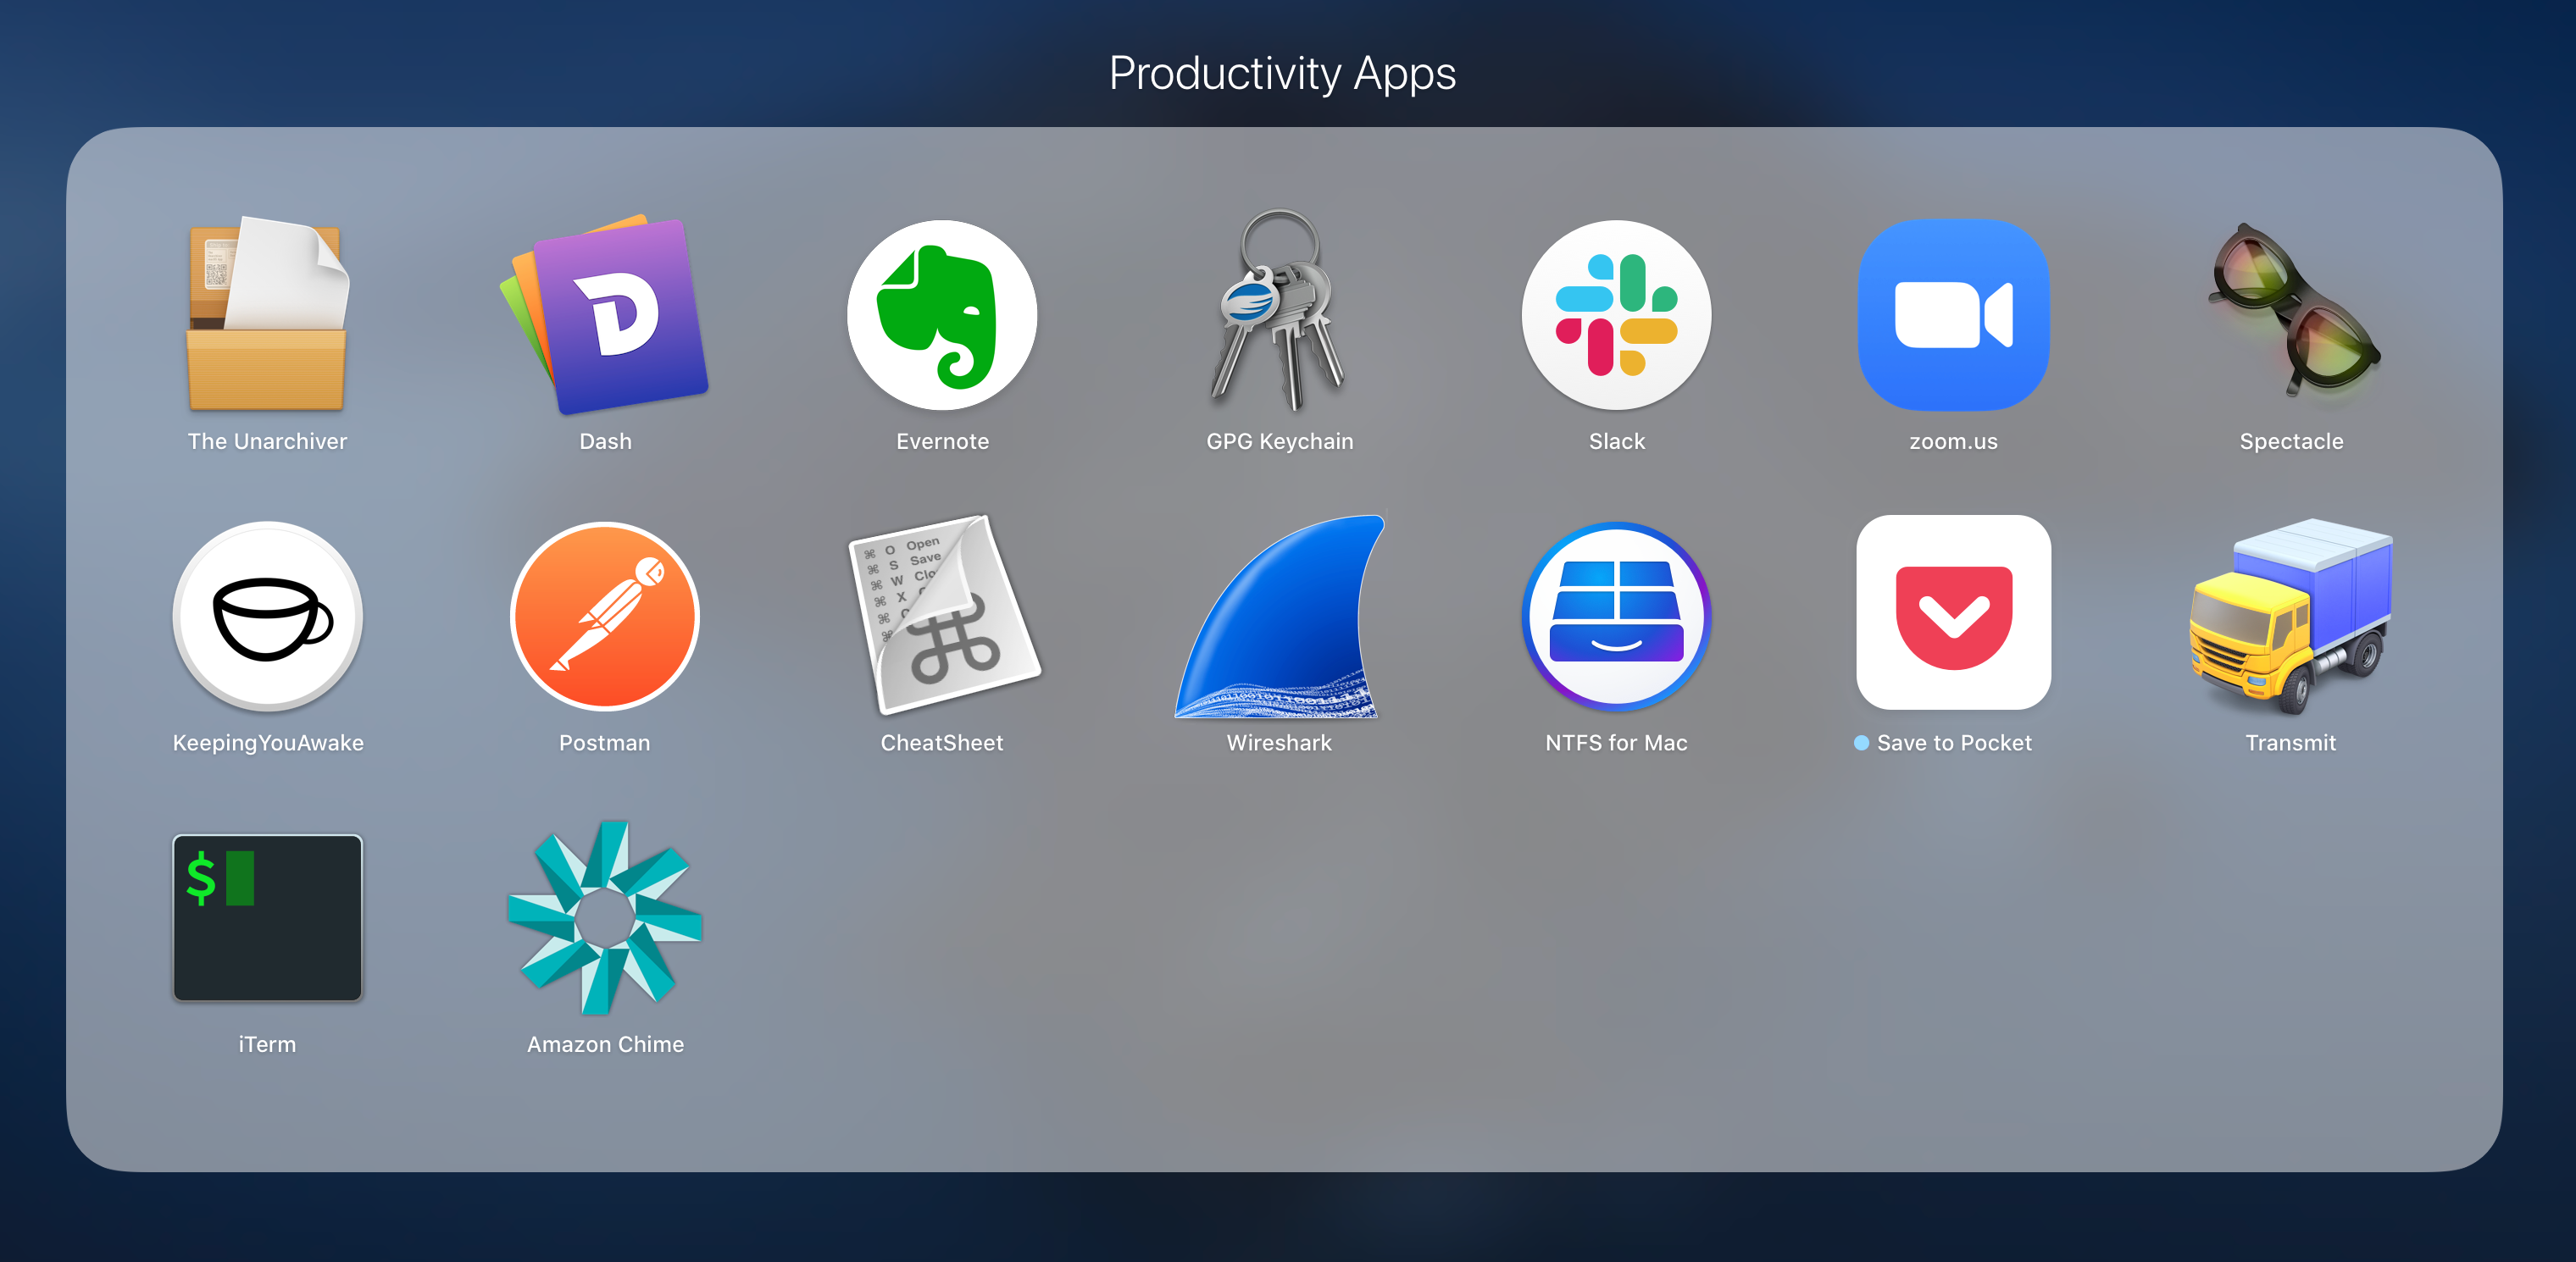Image resolution: width=2576 pixels, height=1262 pixels.
Task: Click the Productivity Apps folder title
Action: click(1282, 74)
